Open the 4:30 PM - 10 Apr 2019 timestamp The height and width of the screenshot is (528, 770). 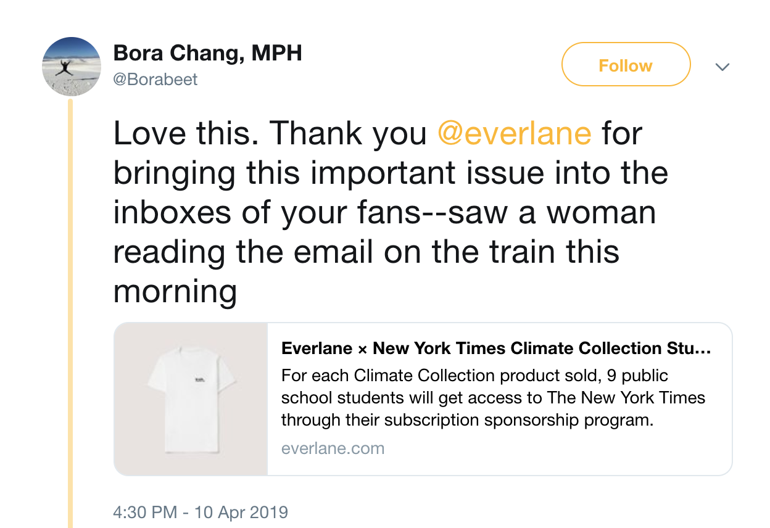click(x=201, y=512)
